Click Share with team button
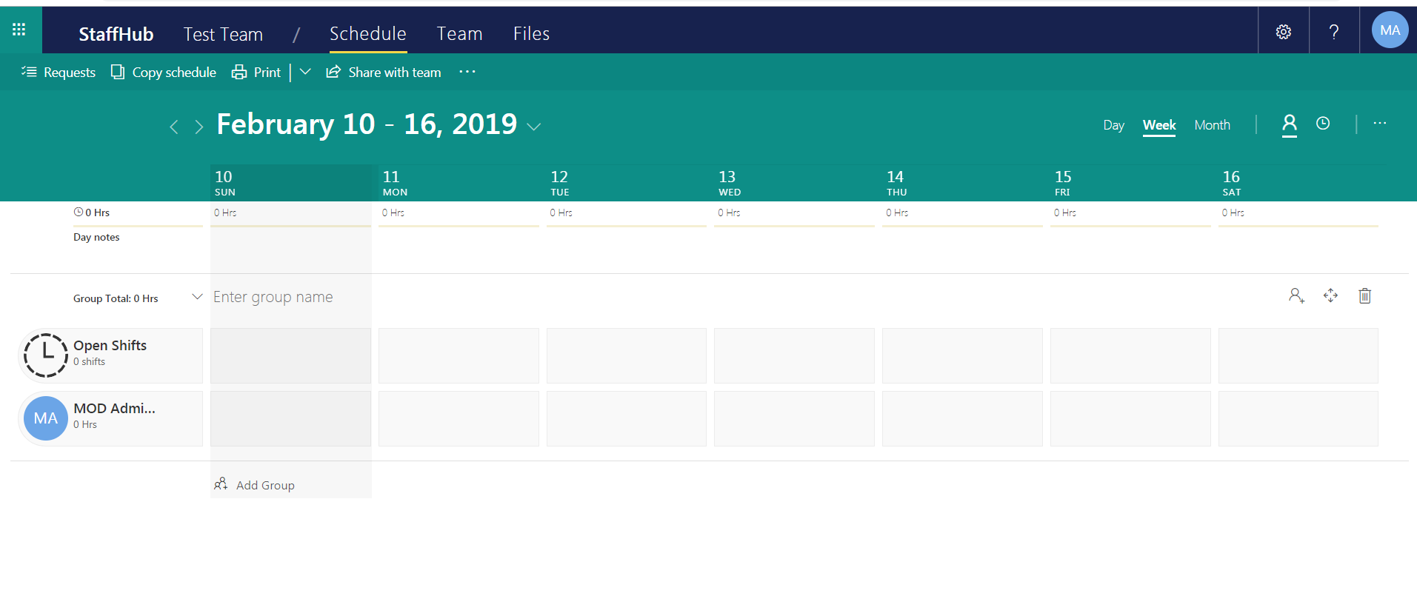Image resolution: width=1417 pixels, height=599 pixels. click(384, 73)
